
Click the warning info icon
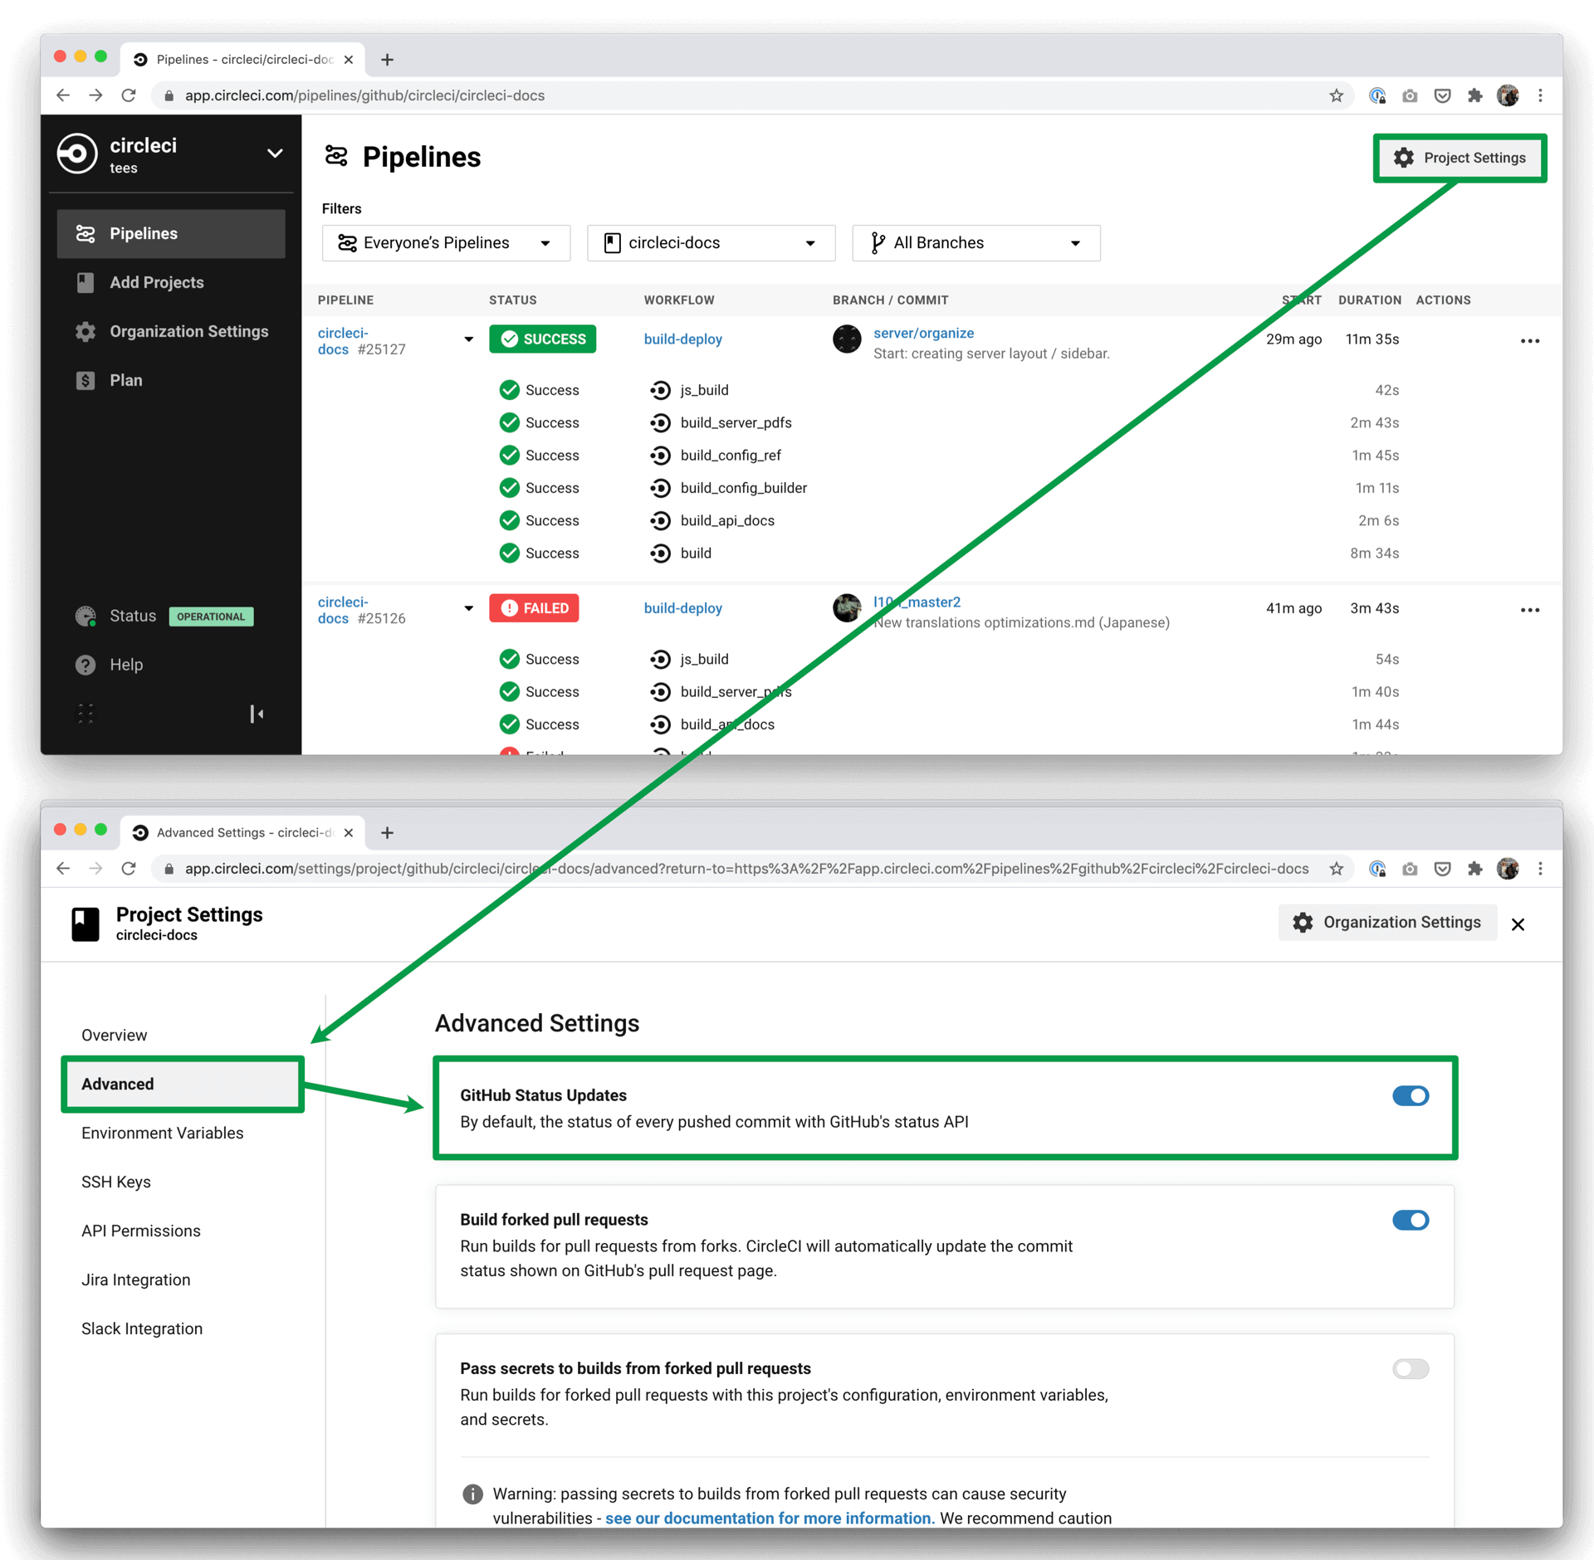click(472, 1494)
